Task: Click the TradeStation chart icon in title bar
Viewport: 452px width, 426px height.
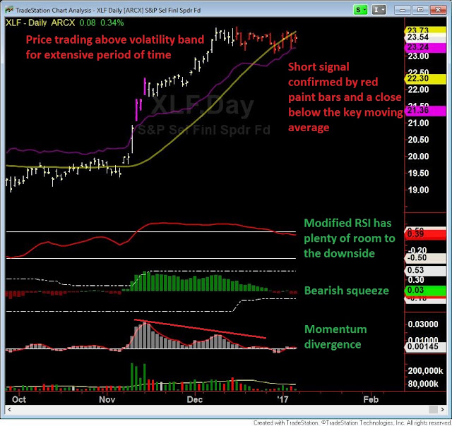Action: 9,10
